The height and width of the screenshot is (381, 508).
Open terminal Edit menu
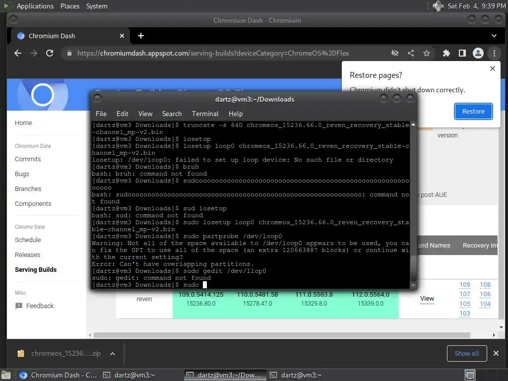point(123,114)
